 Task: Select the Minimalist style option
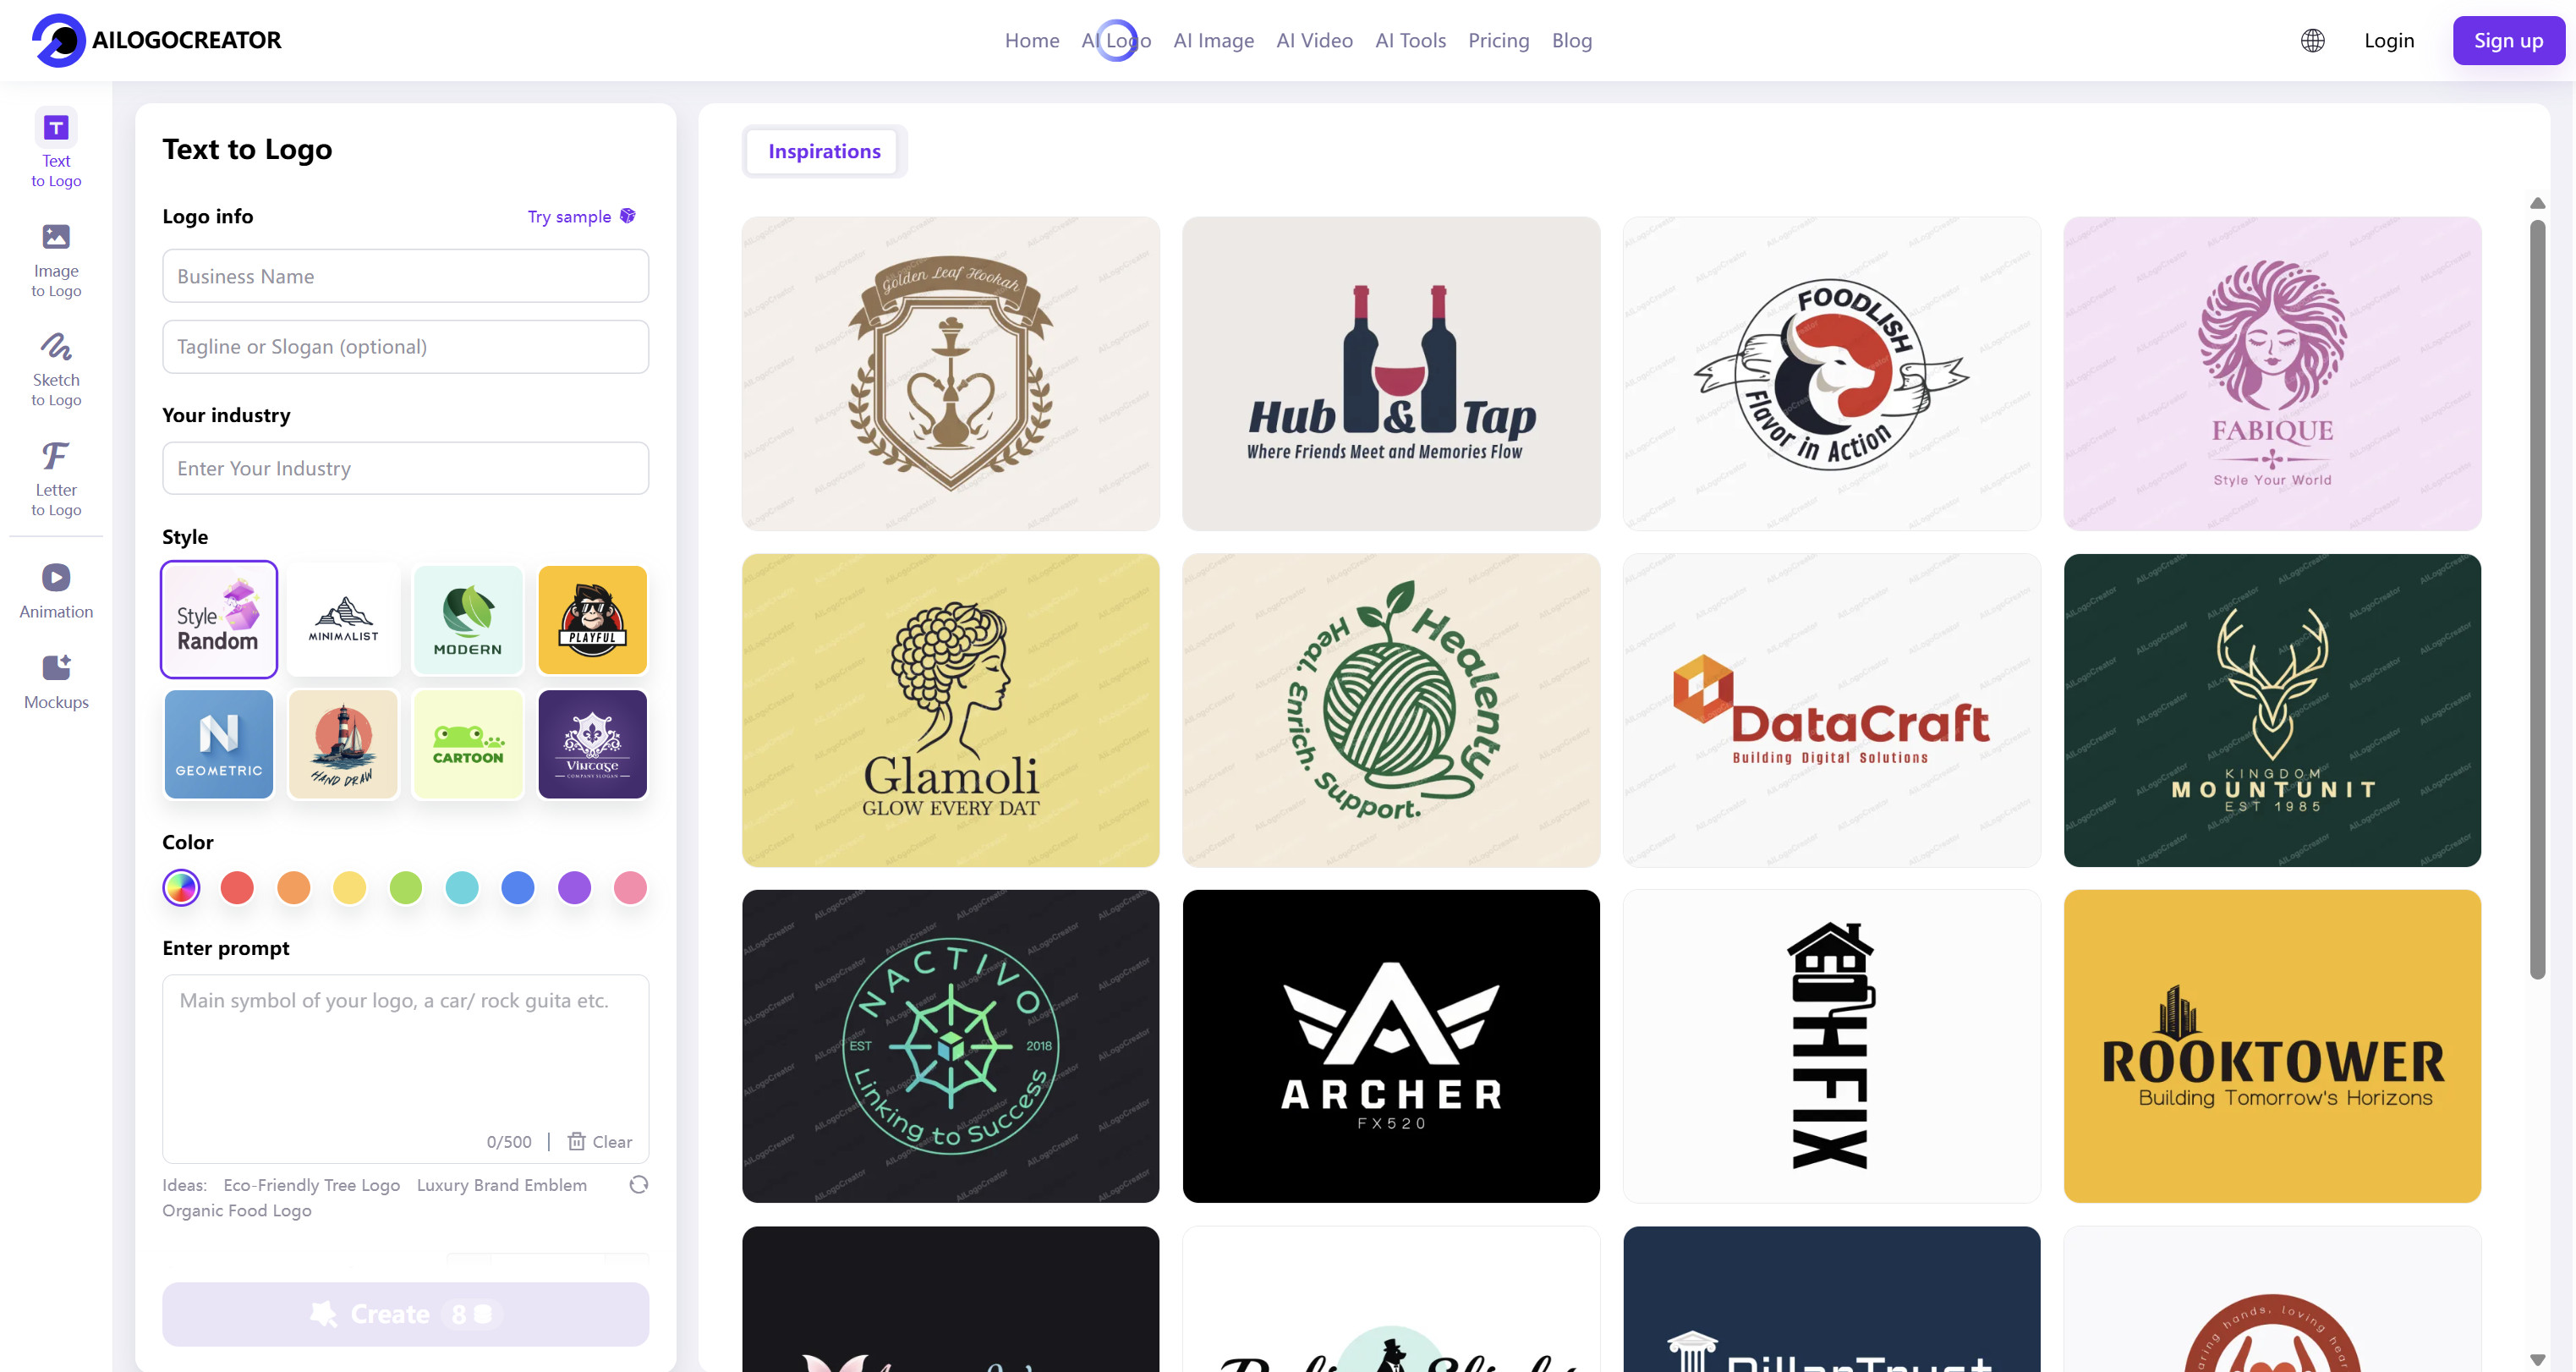point(343,619)
